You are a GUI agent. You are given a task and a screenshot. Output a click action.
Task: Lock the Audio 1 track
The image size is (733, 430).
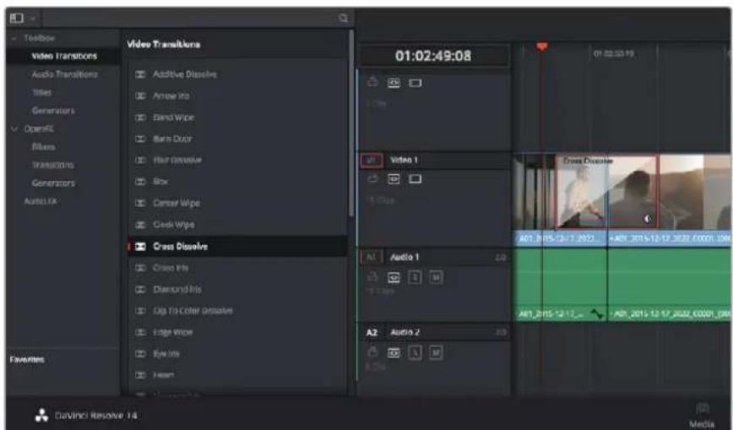[x=372, y=277]
